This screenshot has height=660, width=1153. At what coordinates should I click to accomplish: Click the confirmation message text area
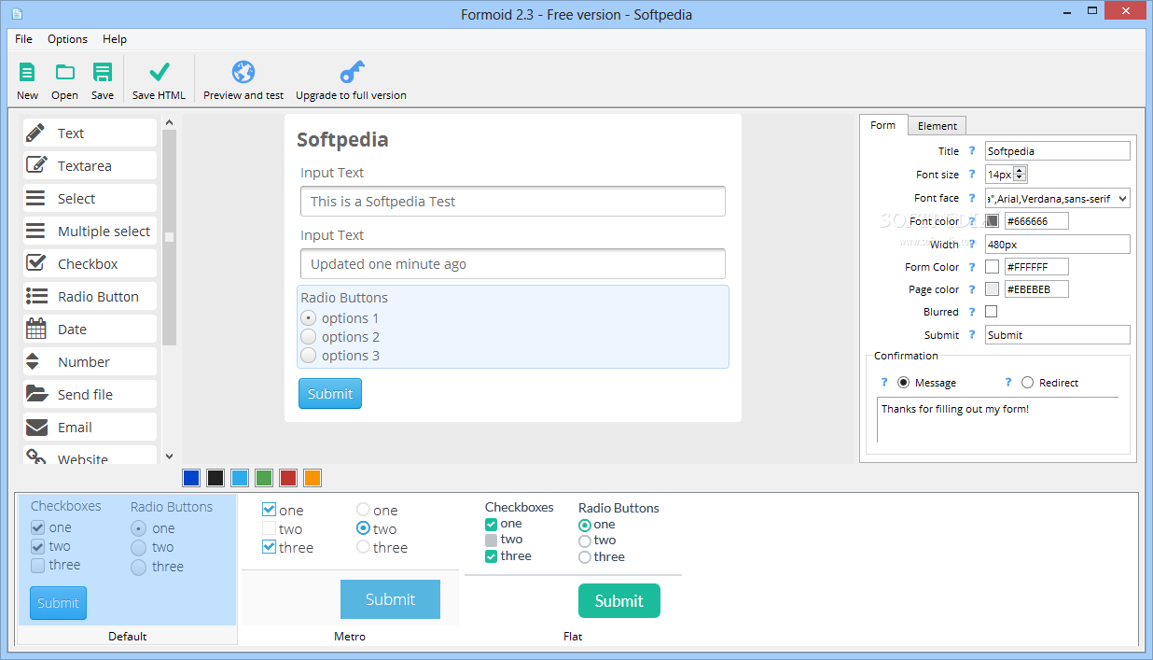pyautogui.click(x=997, y=420)
